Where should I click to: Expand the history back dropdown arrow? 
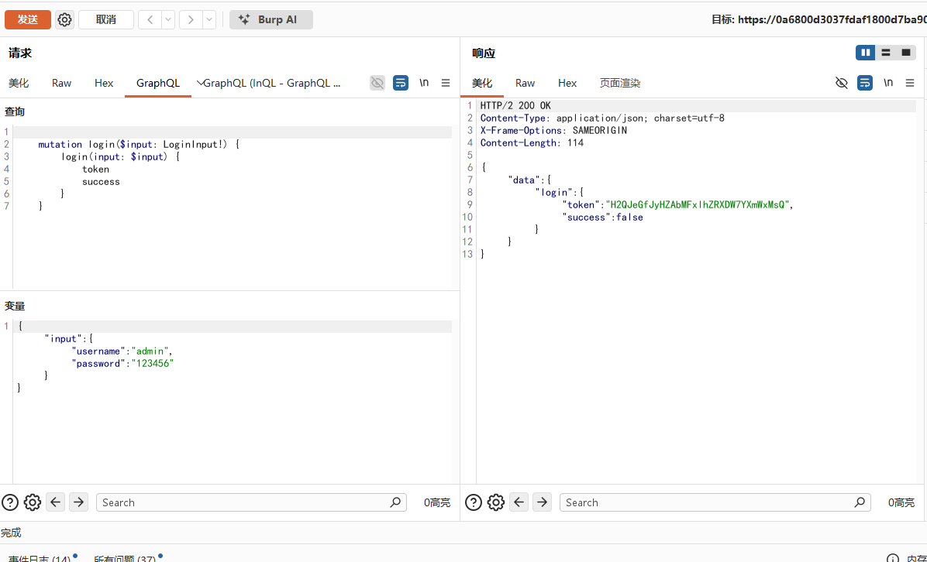point(168,19)
